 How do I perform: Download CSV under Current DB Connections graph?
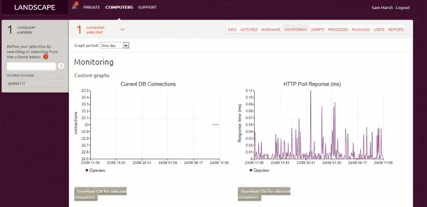pyautogui.click(x=100, y=194)
